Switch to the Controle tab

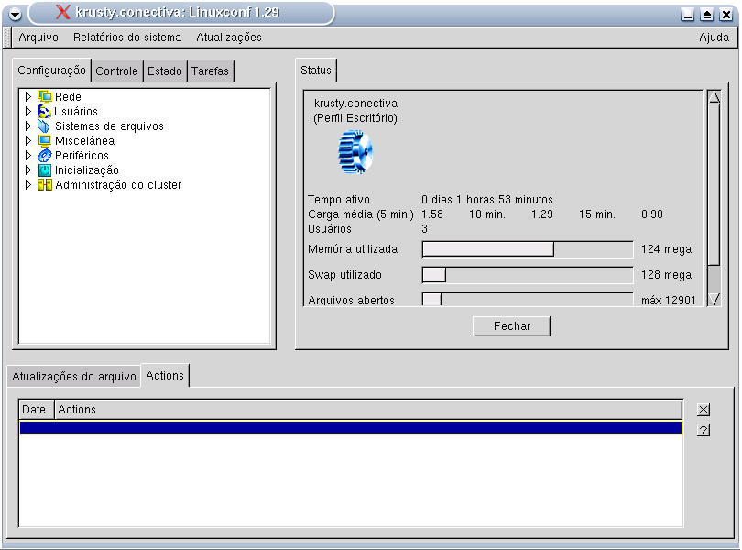pyautogui.click(x=117, y=71)
